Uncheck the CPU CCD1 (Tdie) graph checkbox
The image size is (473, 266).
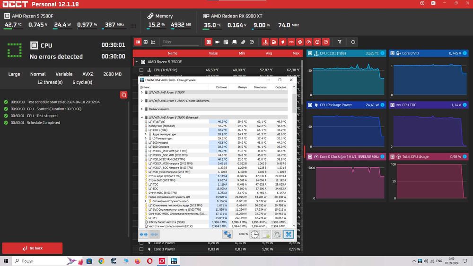click(310, 53)
